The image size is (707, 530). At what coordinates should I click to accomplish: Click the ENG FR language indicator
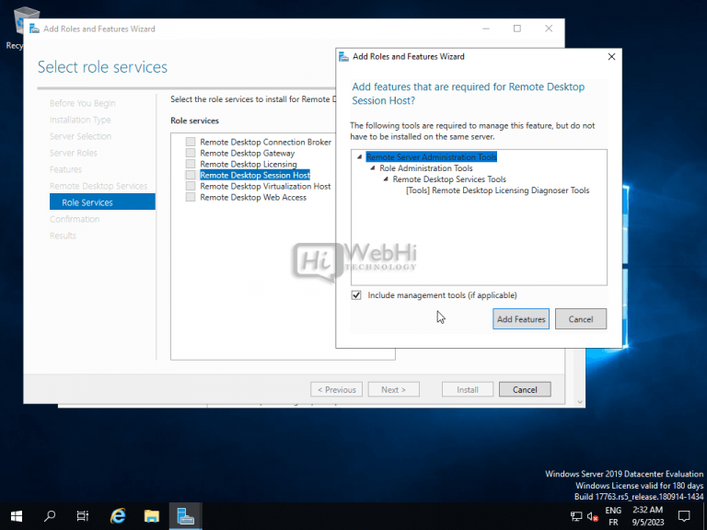tap(613, 516)
